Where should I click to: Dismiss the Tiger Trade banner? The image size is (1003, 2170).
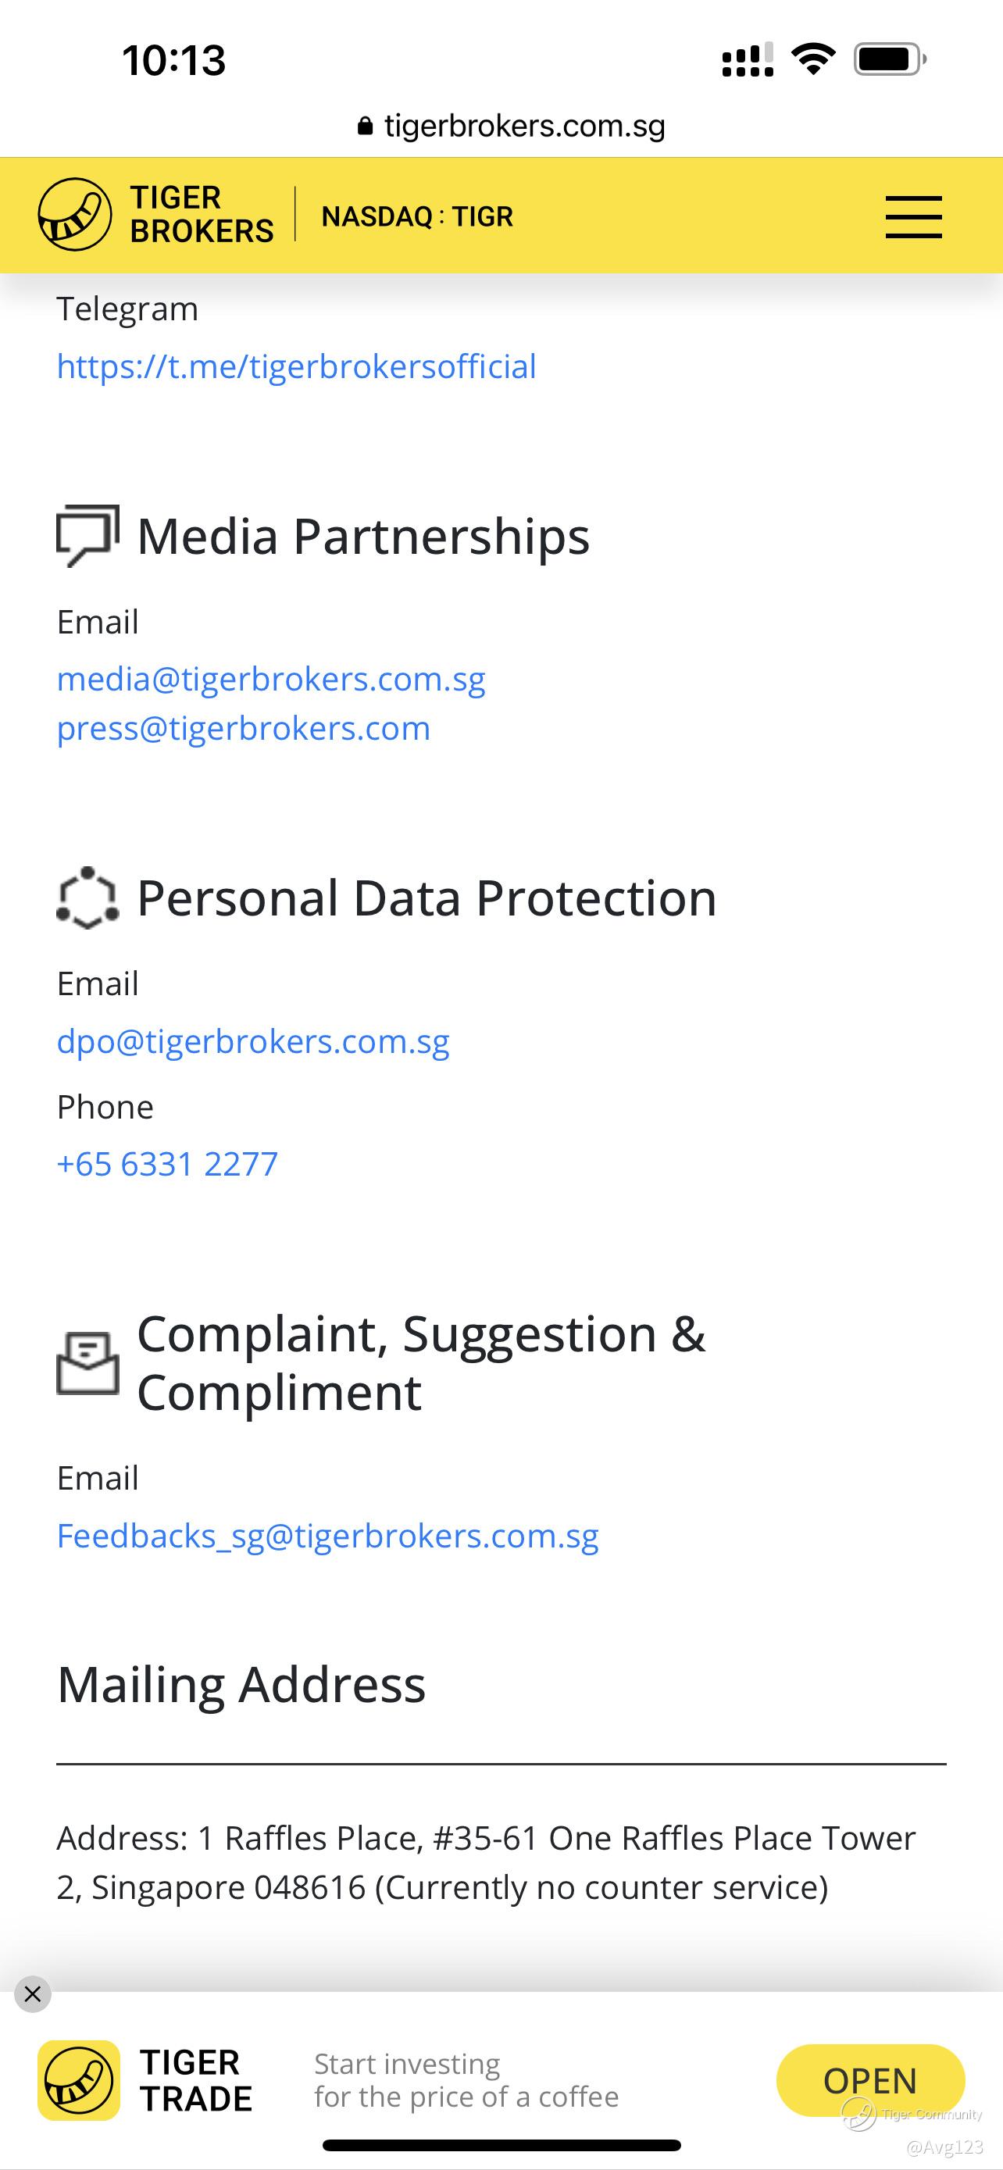(33, 1994)
